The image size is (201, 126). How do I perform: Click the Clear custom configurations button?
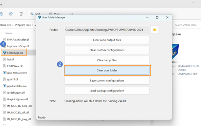pos(107,50)
